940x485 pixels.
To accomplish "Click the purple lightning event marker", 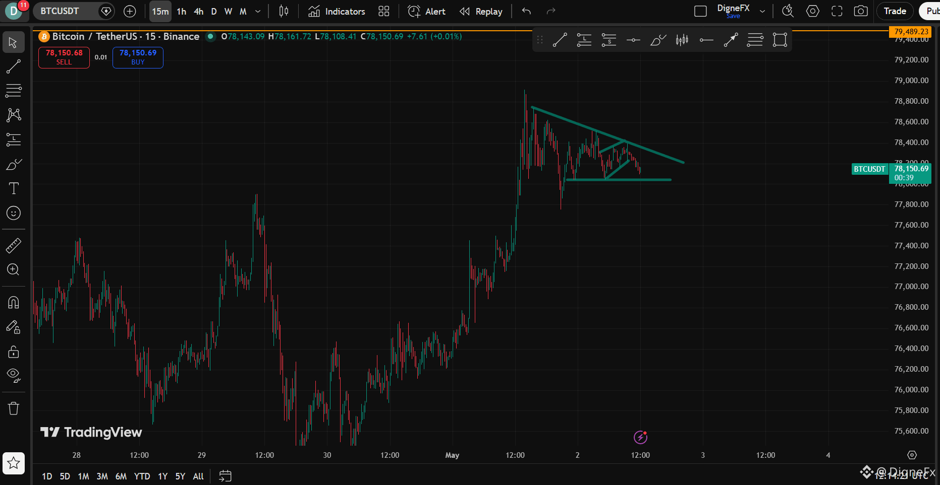I will 640,437.
